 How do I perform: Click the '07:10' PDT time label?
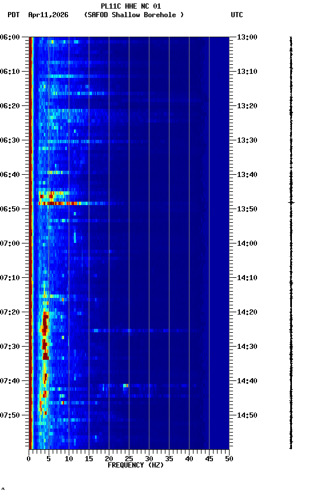(x=10, y=278)
